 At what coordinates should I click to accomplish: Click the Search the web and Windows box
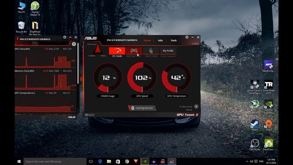tap(55, 161)
